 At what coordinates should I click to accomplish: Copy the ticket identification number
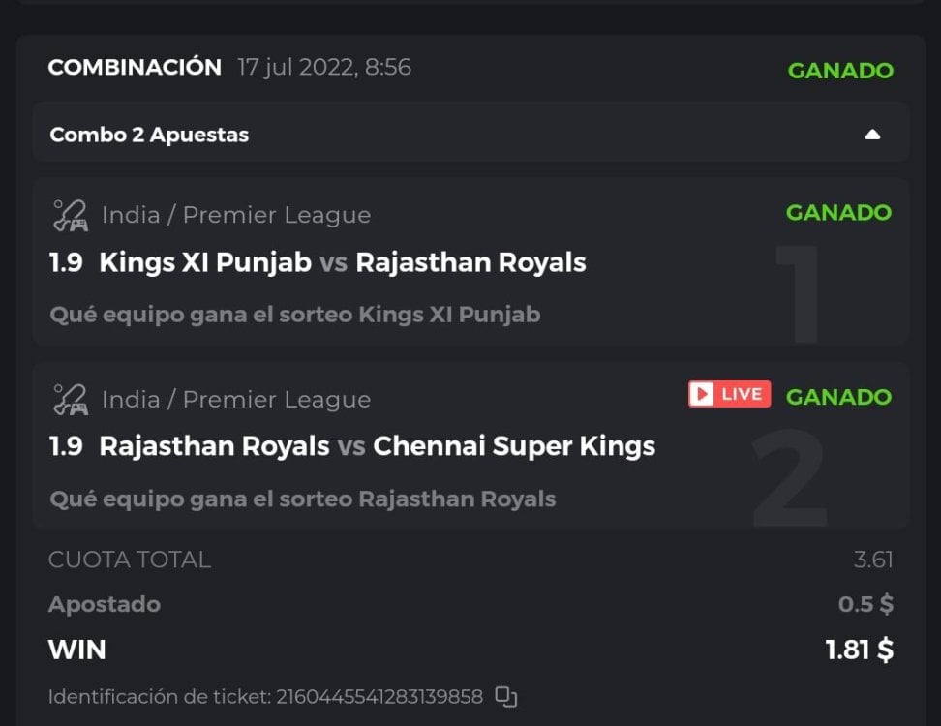click(x=506, y=696)
